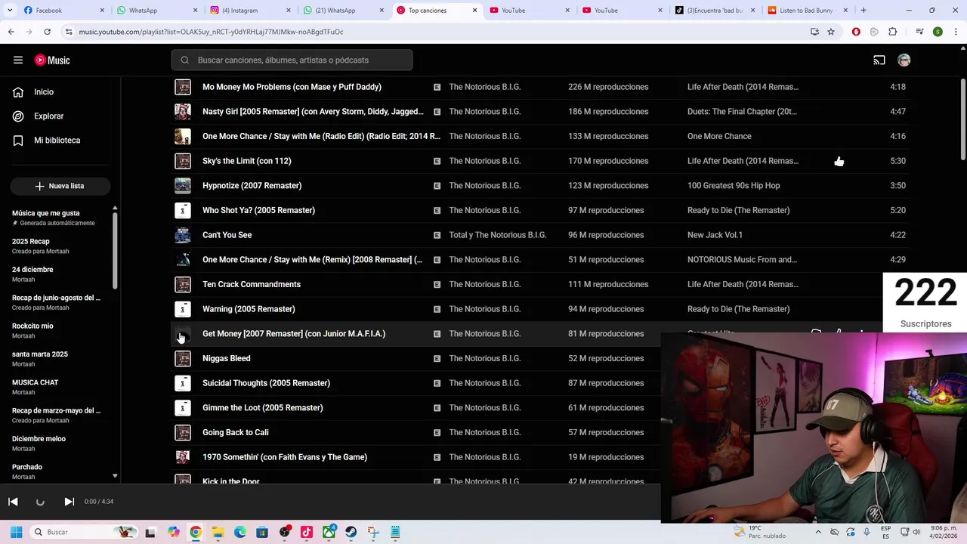Click the YouTube Music logo
This screenshot has height=544, width=967.
click(52, 60)
